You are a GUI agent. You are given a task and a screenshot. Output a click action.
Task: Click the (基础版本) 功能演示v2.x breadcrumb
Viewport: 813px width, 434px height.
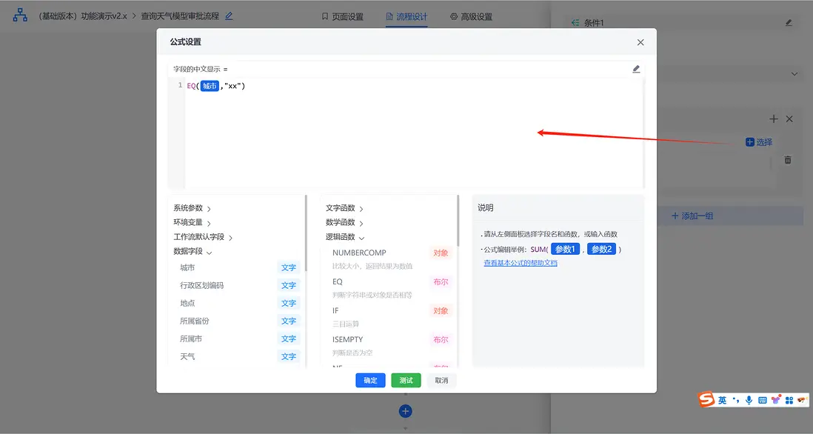point(82,16)
